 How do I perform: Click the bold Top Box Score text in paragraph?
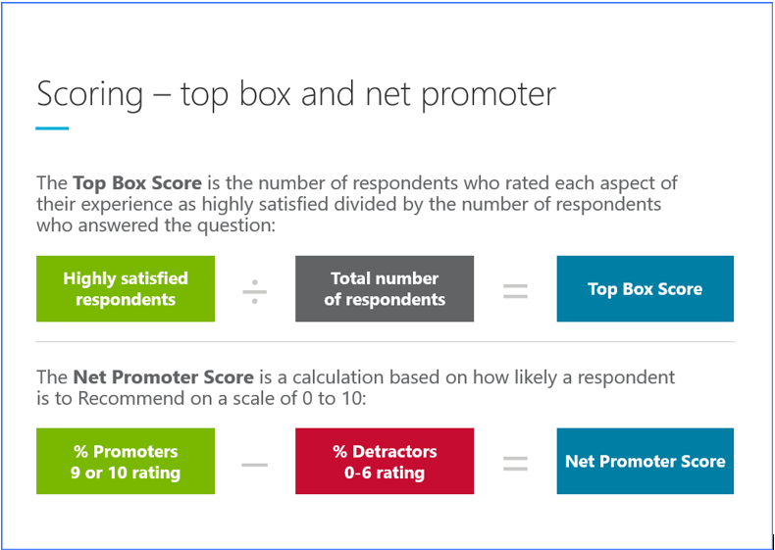pos(137,183)
